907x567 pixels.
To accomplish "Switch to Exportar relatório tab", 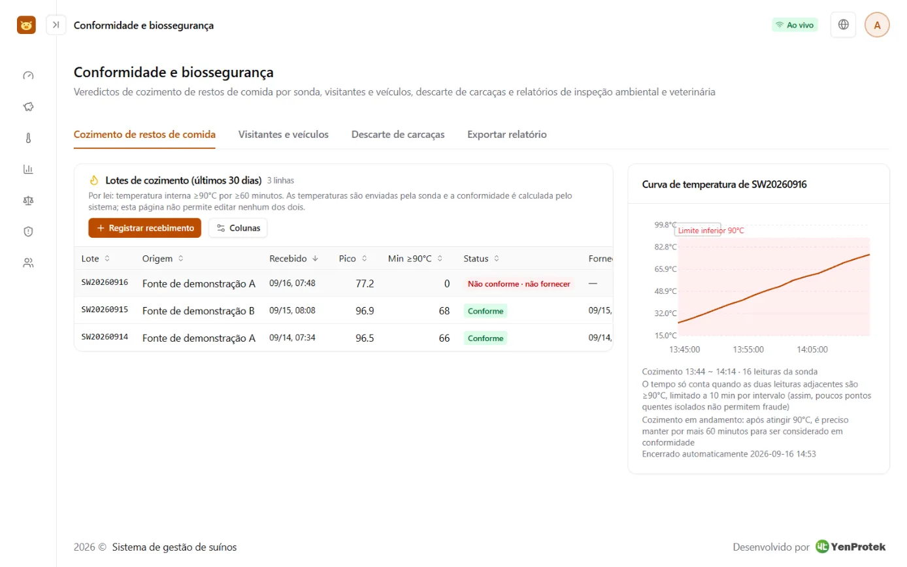I will pyautogui.click(x=507, y=135).
